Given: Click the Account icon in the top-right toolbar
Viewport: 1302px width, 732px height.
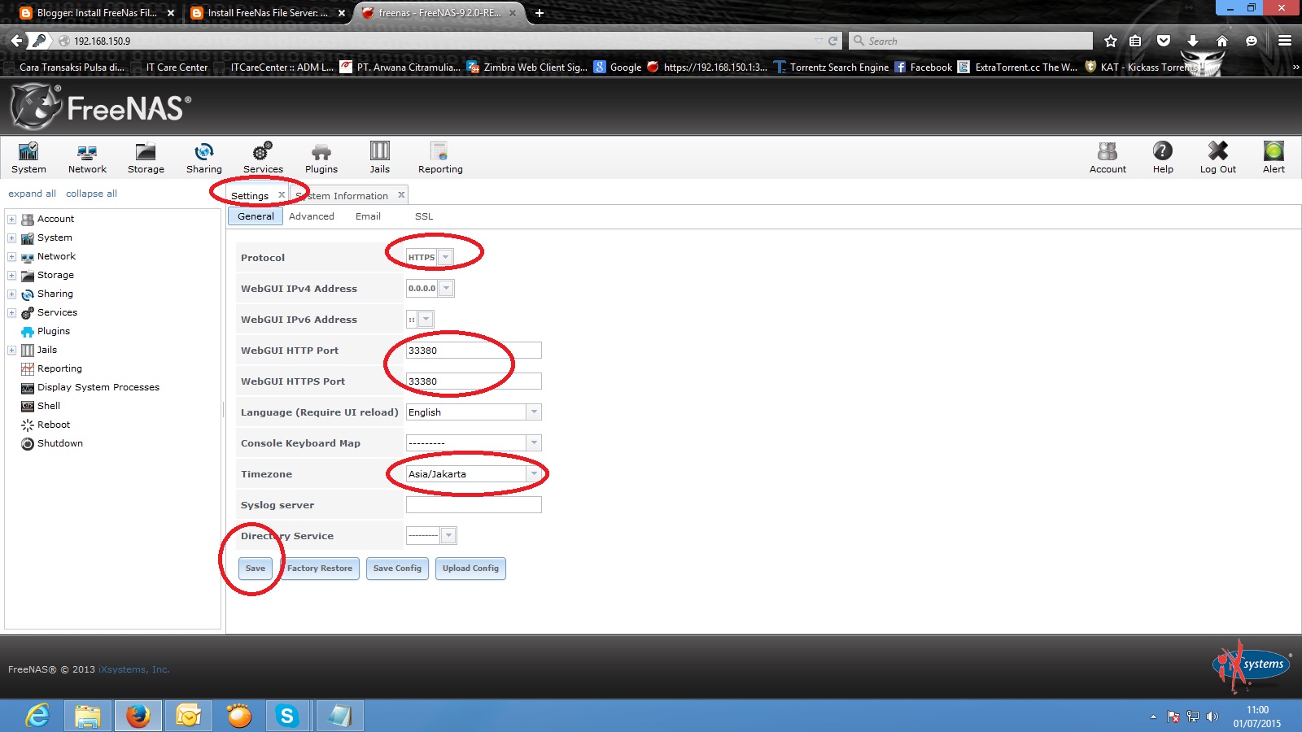Looking at the screenshot, I should (x=1108, y=158).
